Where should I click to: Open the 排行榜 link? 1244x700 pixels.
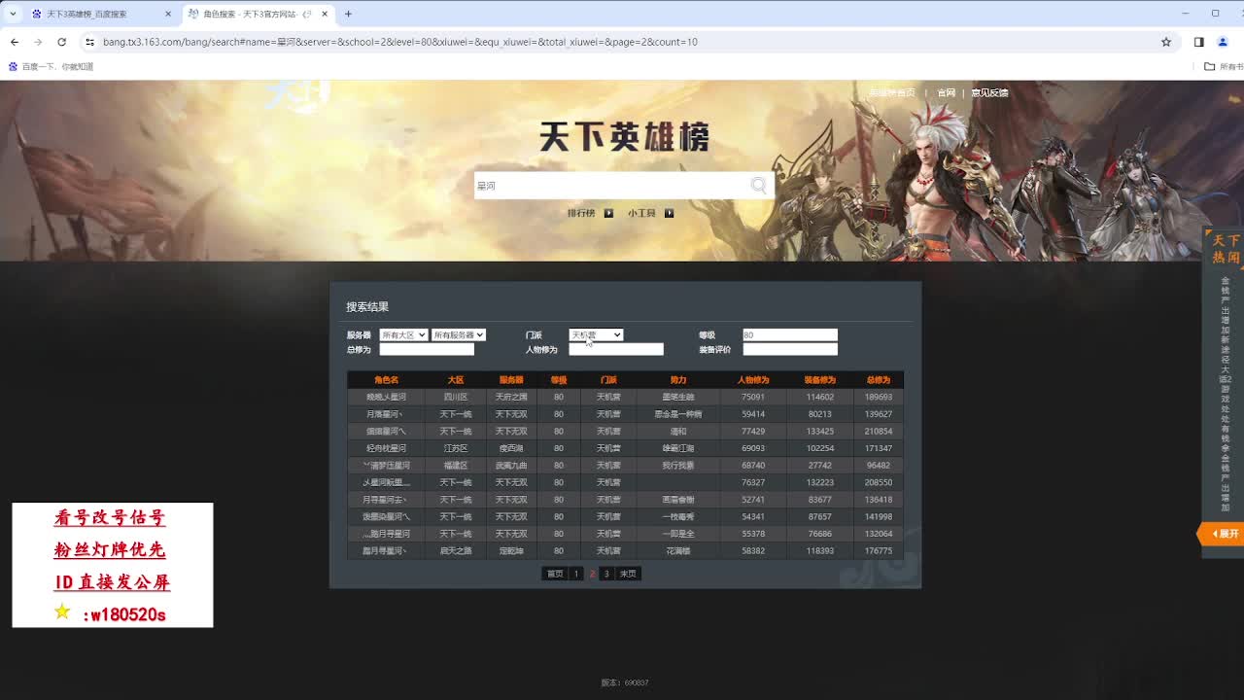[x=581, y=213]
